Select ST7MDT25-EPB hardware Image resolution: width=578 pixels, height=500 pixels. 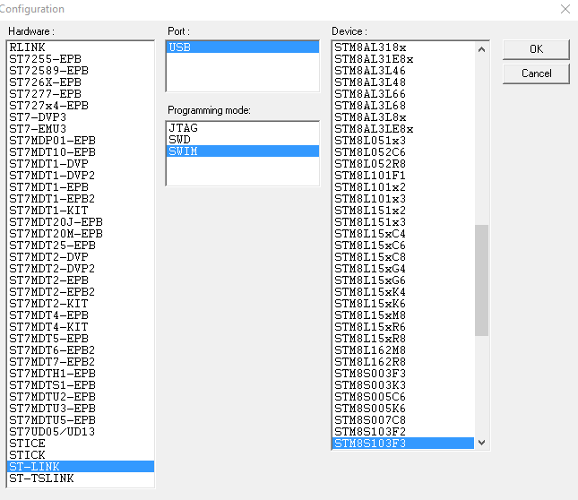81,246
